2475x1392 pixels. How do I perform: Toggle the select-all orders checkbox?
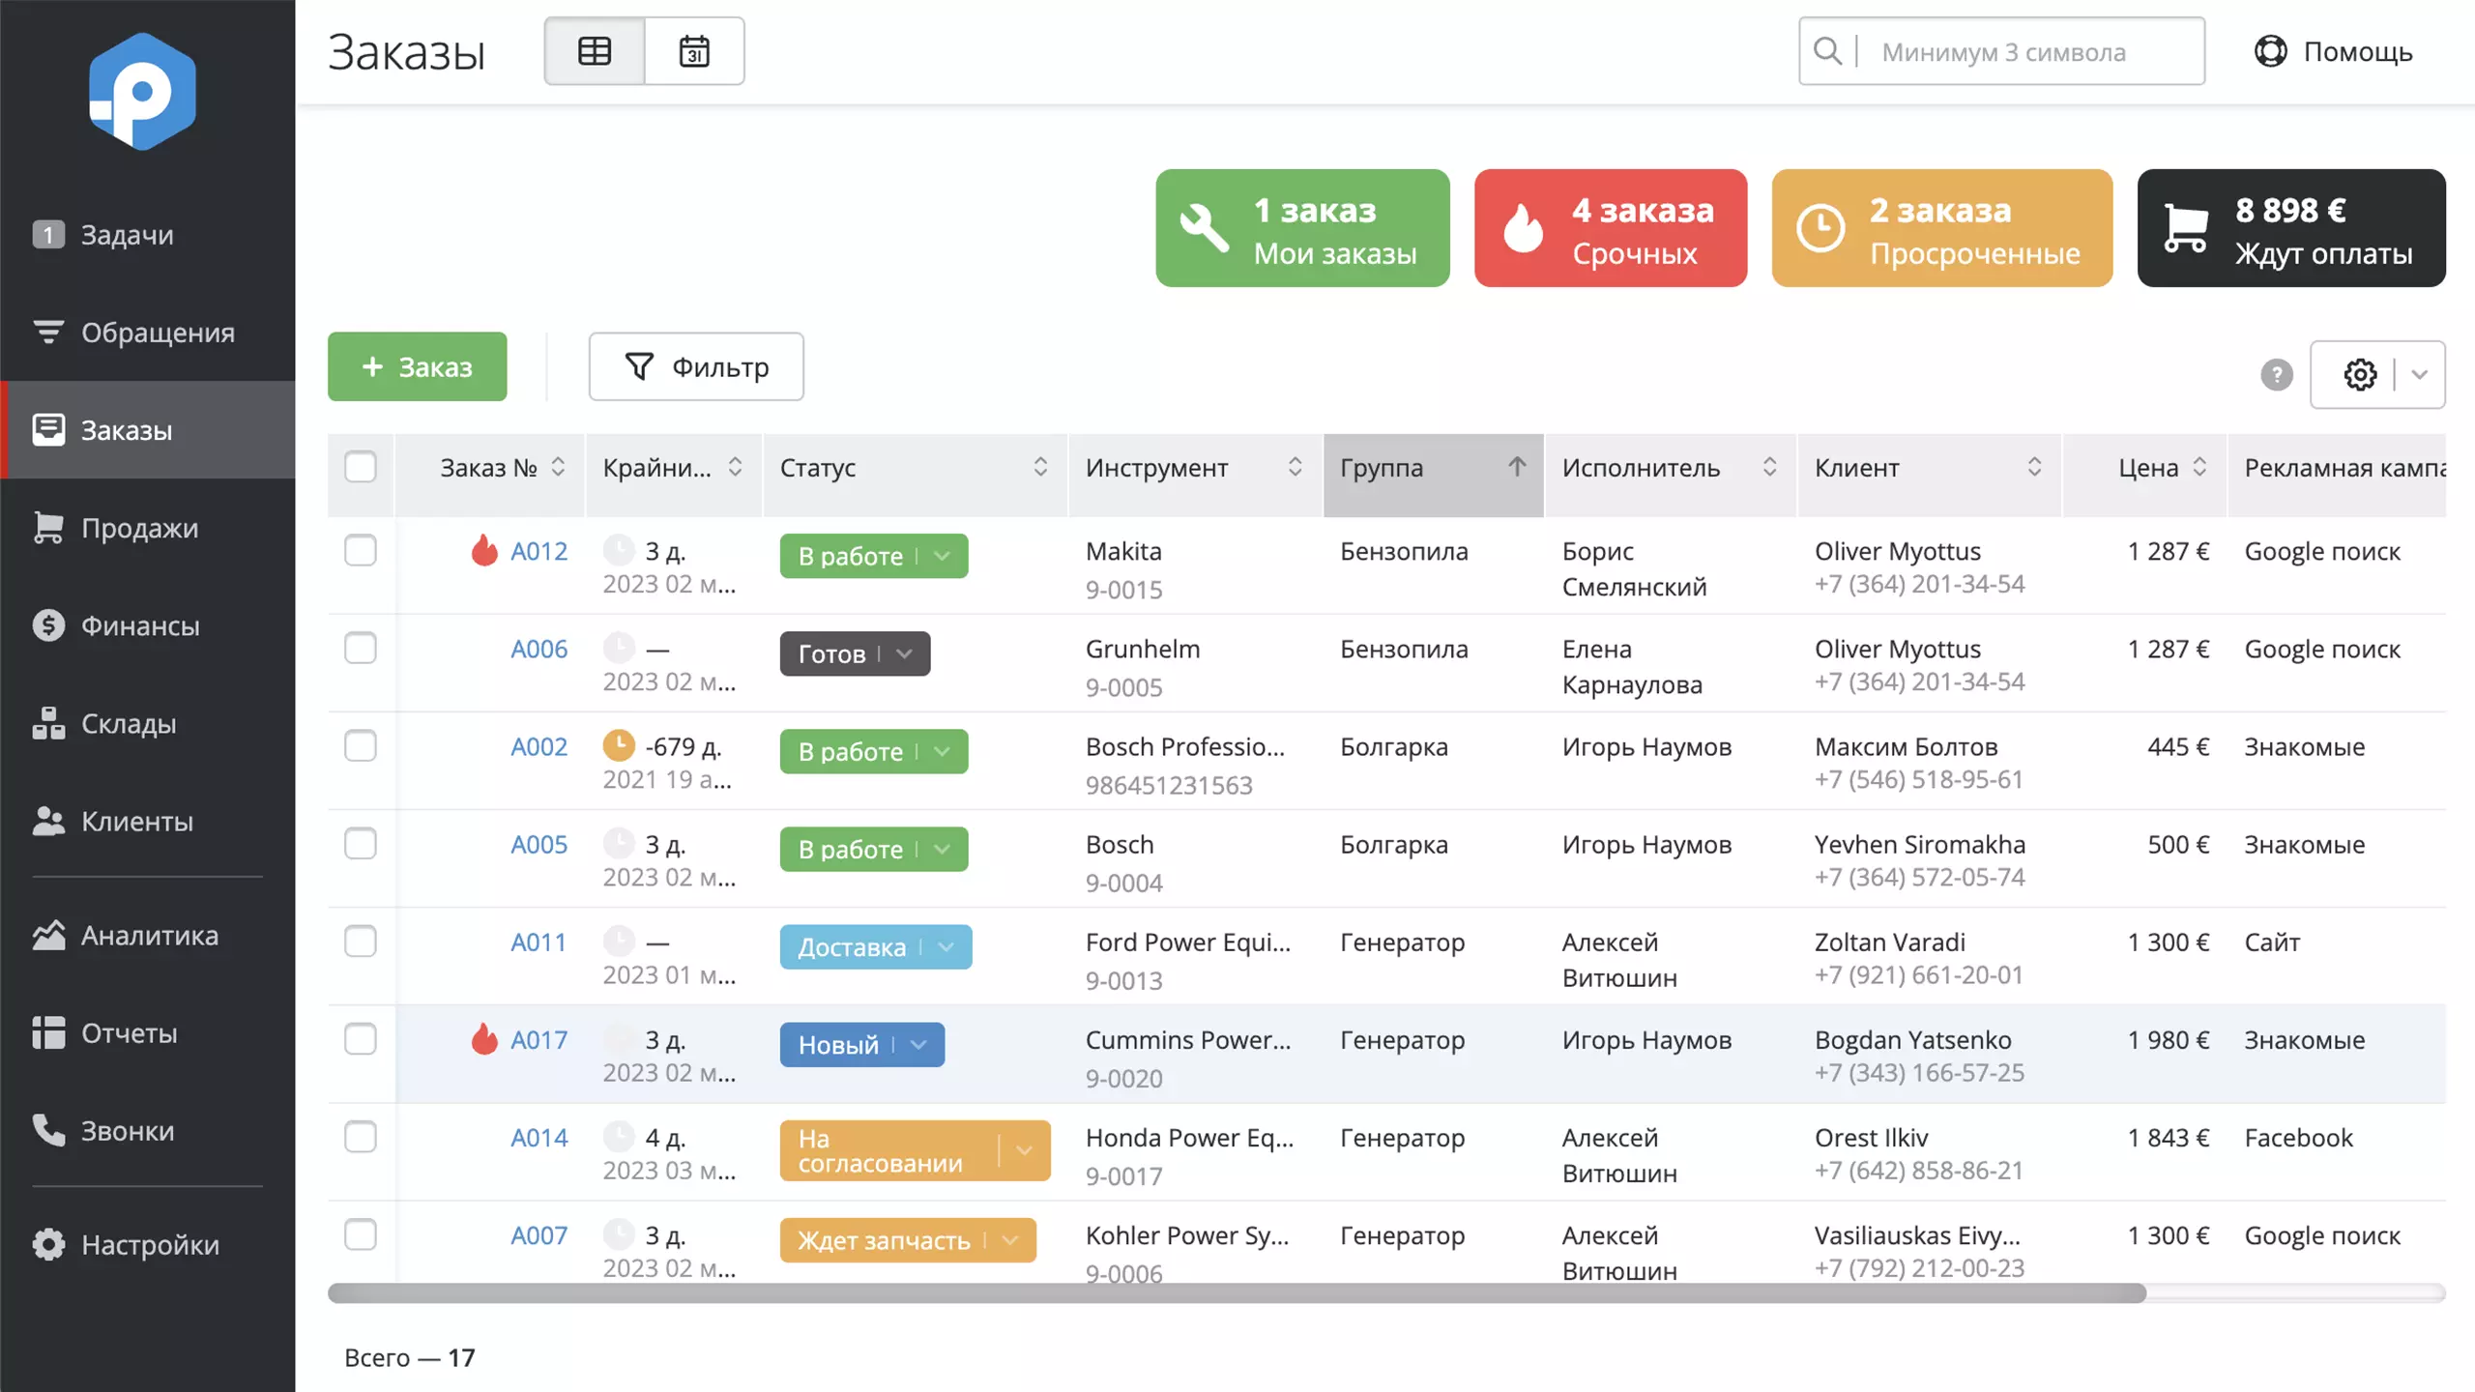click(x=360, y=467)
